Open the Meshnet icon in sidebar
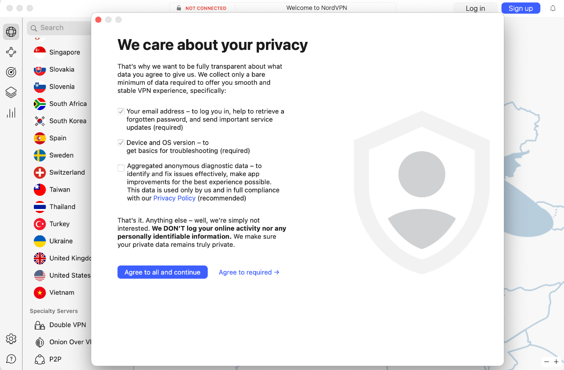 tap(11, 52)
